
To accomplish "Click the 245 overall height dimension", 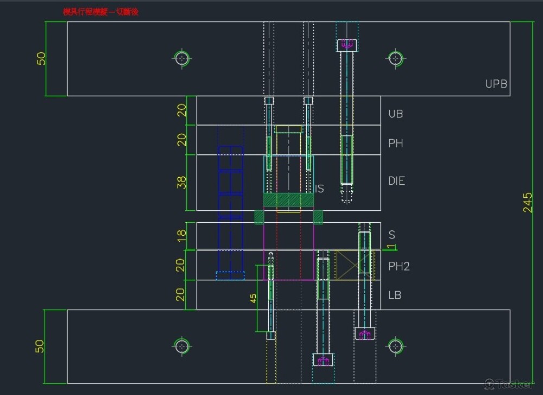I will 527,202.
